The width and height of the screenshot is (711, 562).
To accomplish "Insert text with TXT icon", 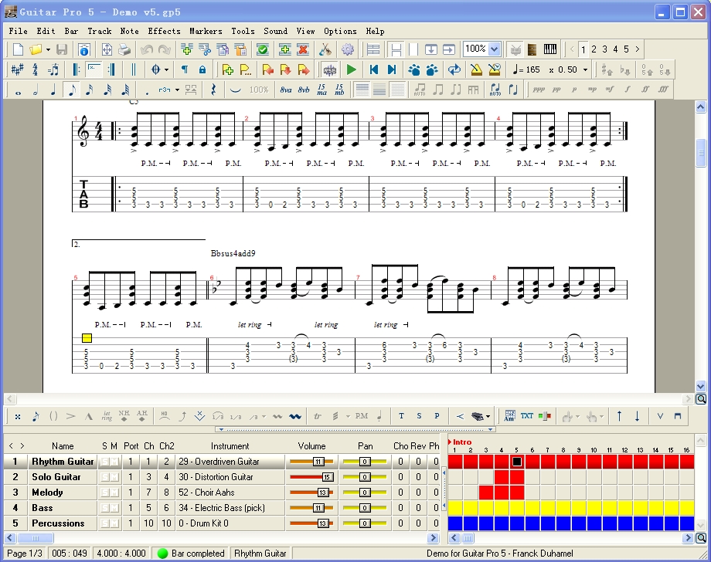I will [527, 416].
